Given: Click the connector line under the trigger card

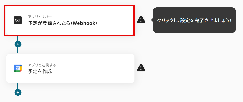Looking at the screenshot, I should [18, 38].
